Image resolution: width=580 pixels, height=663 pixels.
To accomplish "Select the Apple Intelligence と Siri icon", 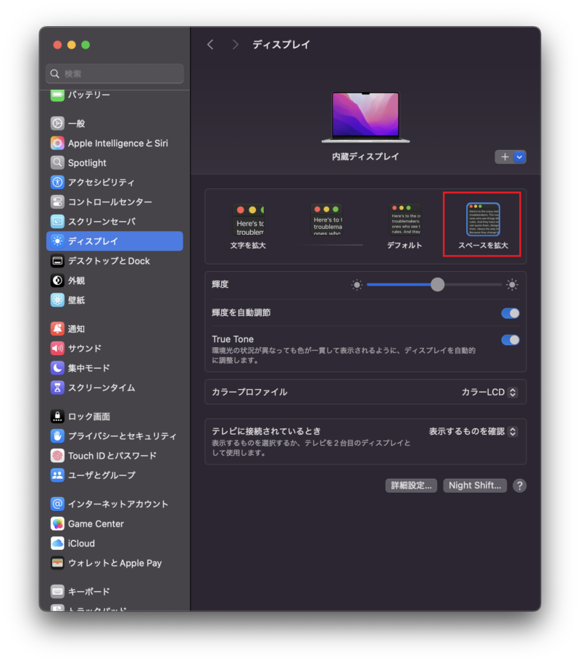I will point(57,143).
